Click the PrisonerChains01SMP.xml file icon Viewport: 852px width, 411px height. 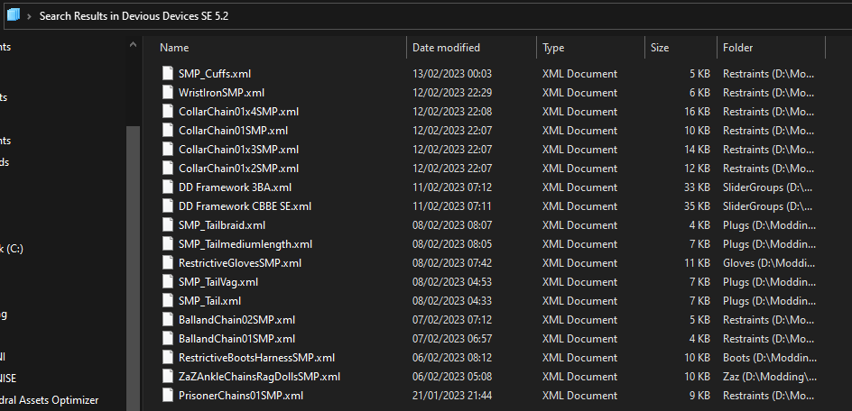click(x=170, y=396)
